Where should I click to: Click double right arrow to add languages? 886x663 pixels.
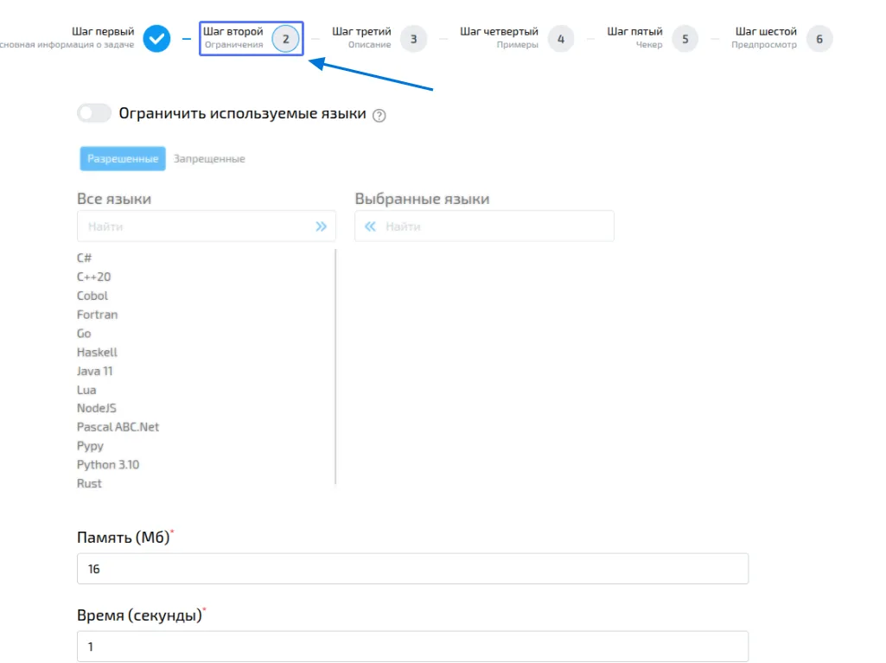tap(321, 226)
